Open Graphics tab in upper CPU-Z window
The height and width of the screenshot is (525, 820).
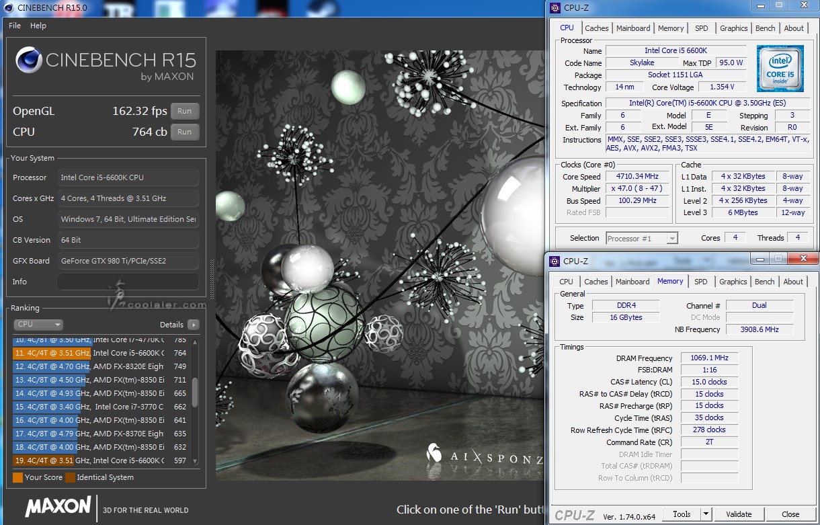[733, 28]
